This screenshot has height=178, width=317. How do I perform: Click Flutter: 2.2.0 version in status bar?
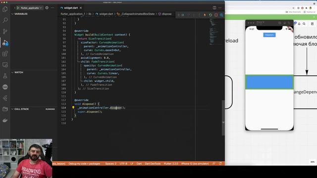pyautogui.click(x=171, y=164)
